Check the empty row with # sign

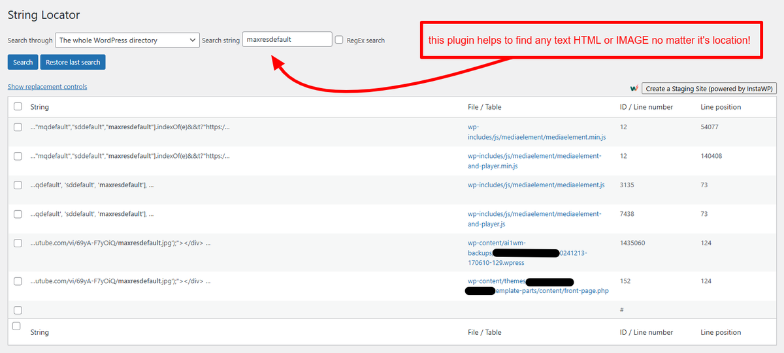pyautogui.click(x=18, y=310)
